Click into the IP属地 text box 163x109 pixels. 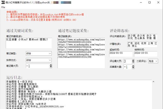pyautogui.click(x=142, y=44)
